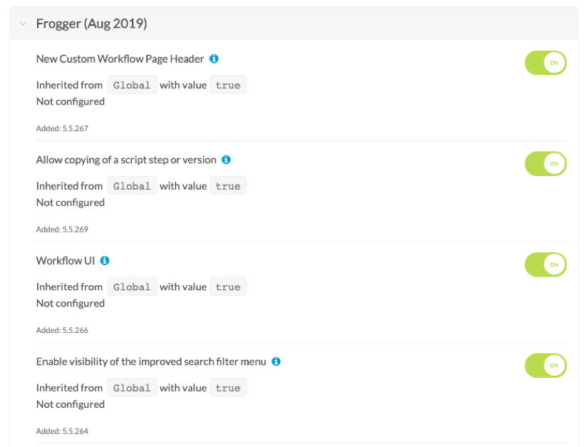
Task: Open info icon beside Workflow UI
Action: [105, 261]
